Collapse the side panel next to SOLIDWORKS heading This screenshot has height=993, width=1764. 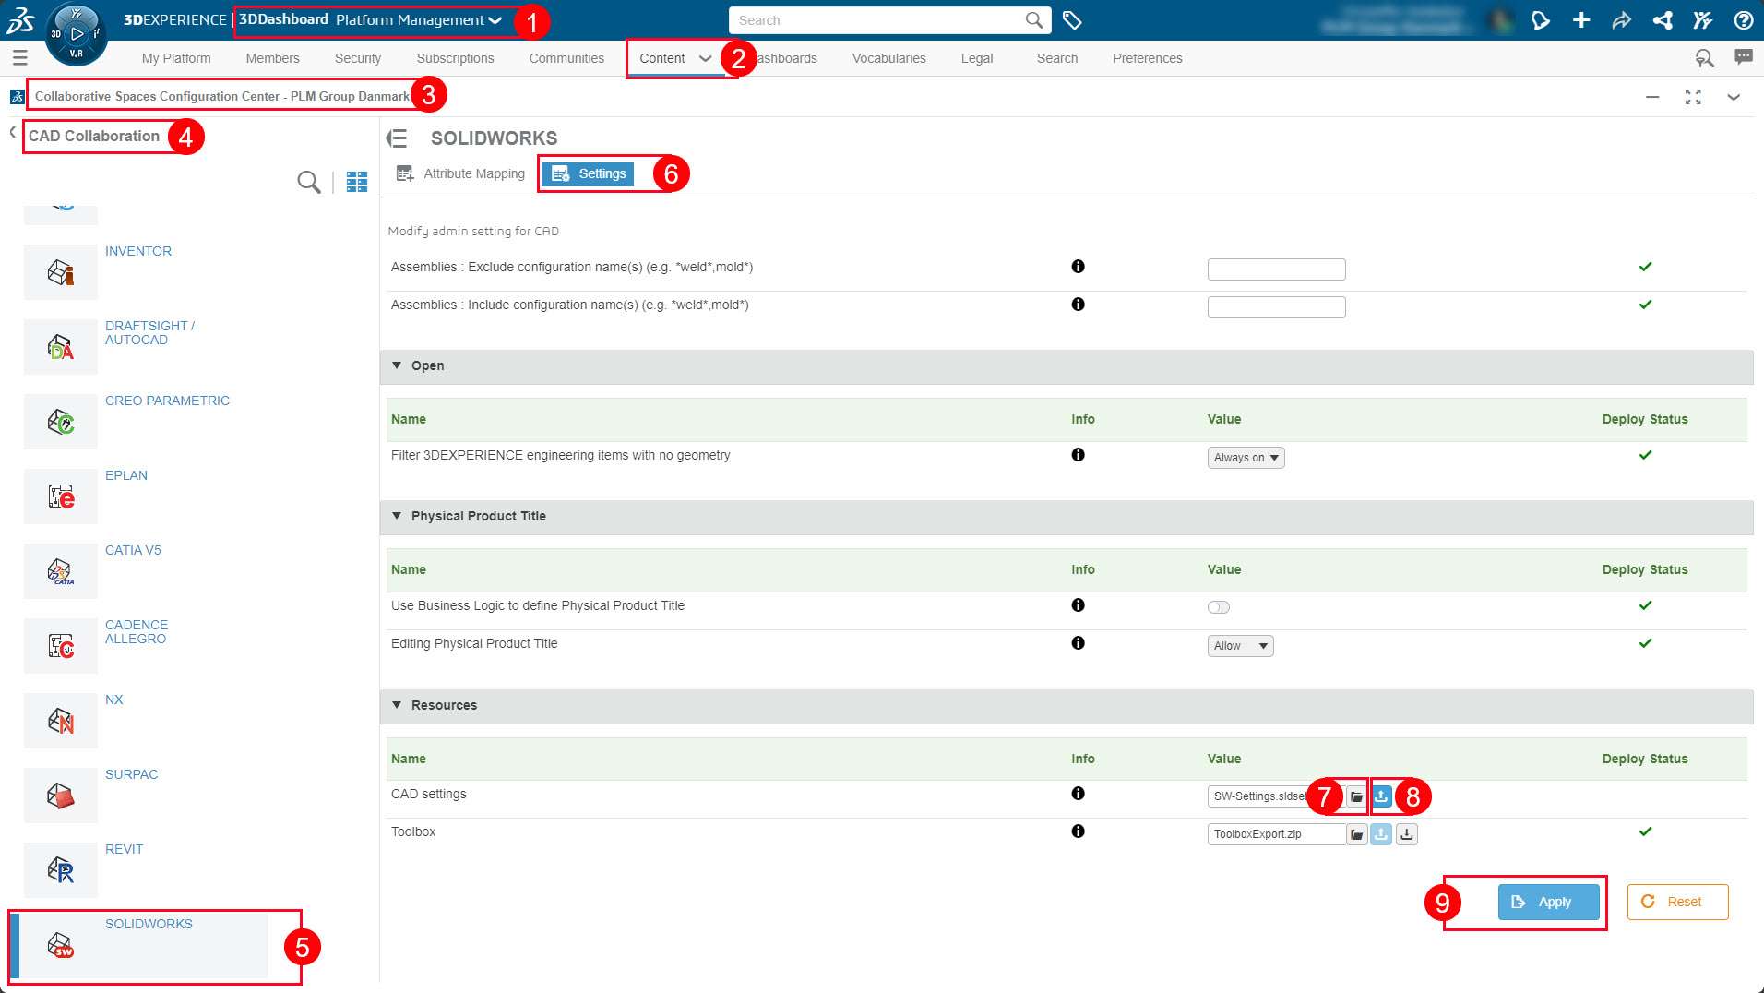pyautogui.click(x=397, y=138)
